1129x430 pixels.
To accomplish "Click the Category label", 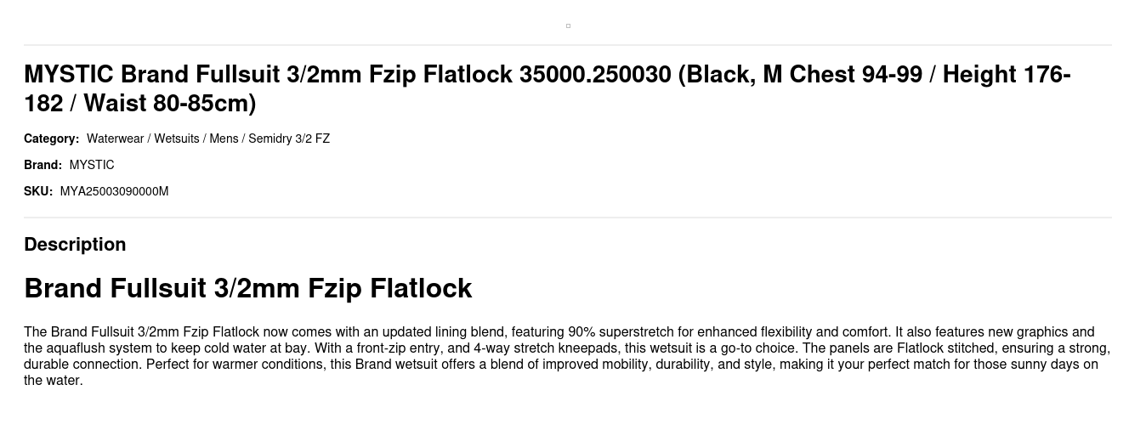I will coord(51,139).
